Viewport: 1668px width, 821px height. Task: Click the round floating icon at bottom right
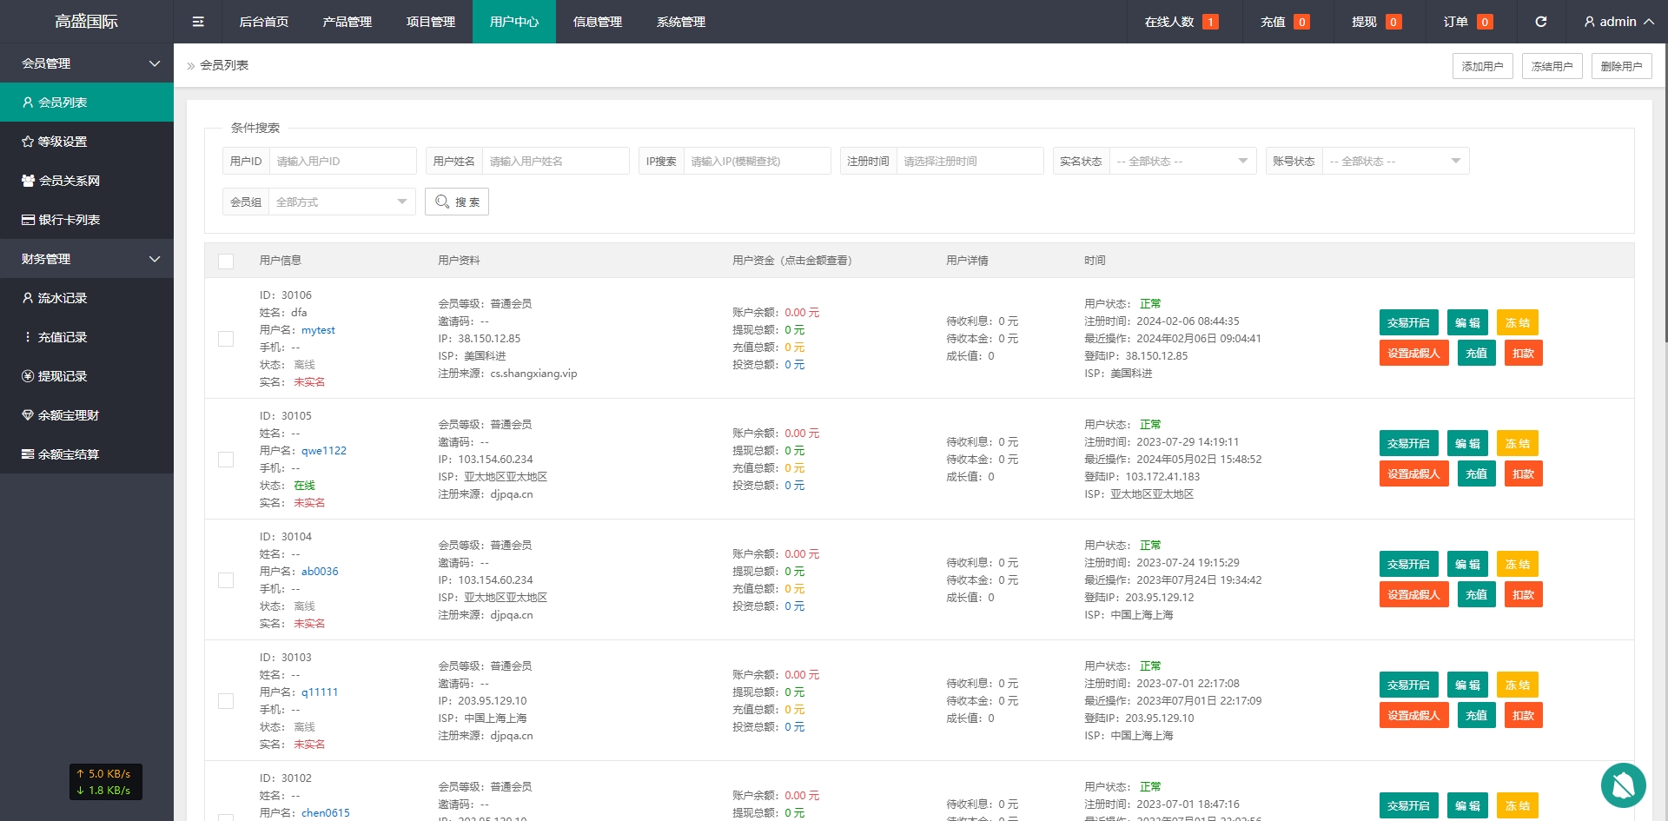click(x=1623, y=785)
